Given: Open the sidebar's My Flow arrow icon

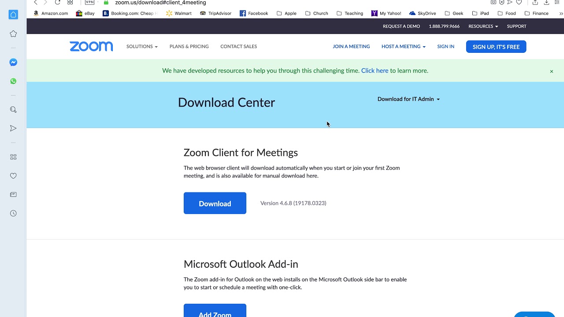Looking at the screenshot, I should (x=13, y=128).
